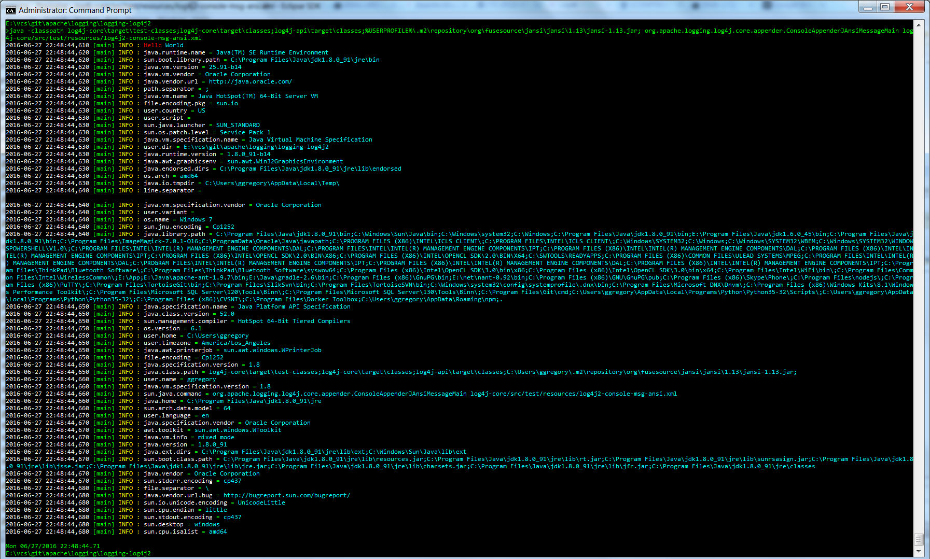Minimize the Command Prompt window
Screen dimensions: 930x559
(867, 7)
